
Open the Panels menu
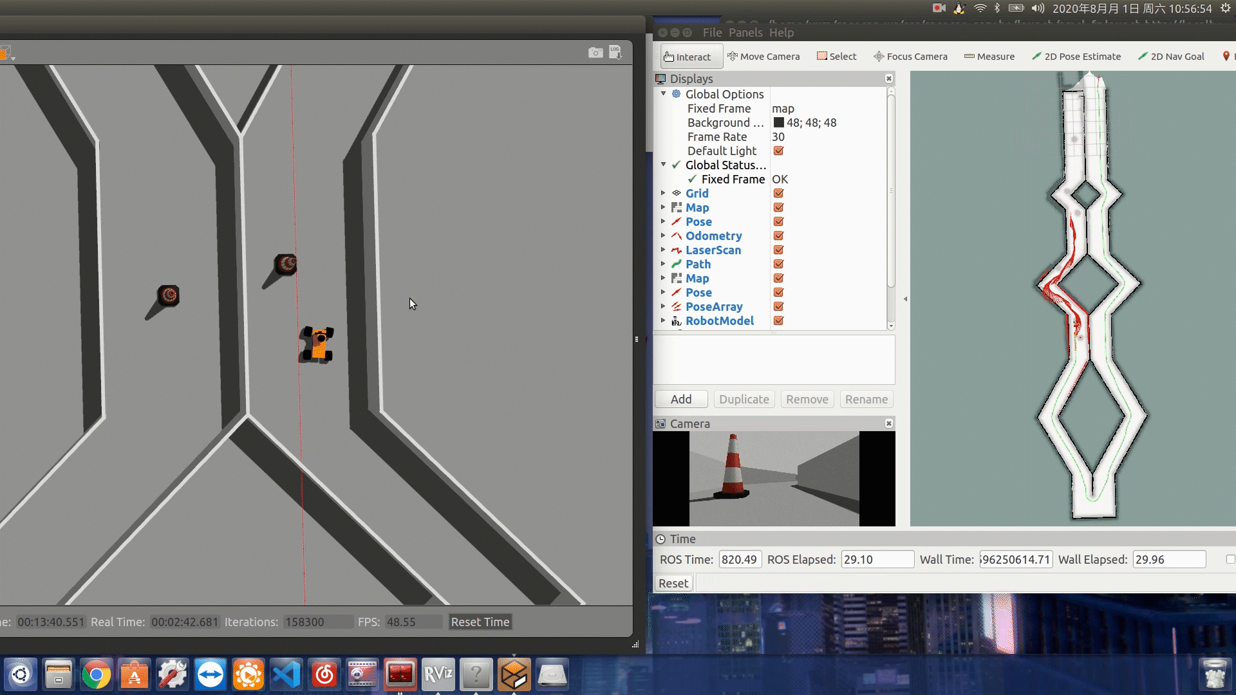[x=745, y=33]
